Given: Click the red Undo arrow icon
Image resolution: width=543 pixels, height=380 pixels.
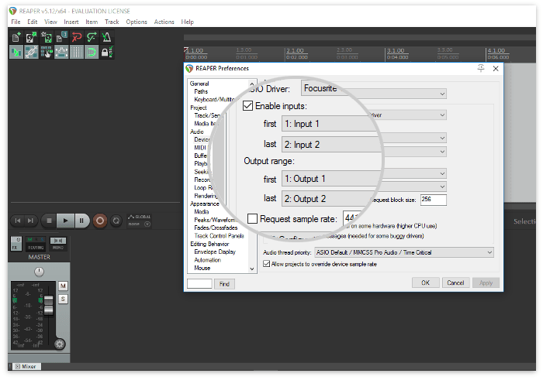Looking at the screenshot, I should click(77, 37).
